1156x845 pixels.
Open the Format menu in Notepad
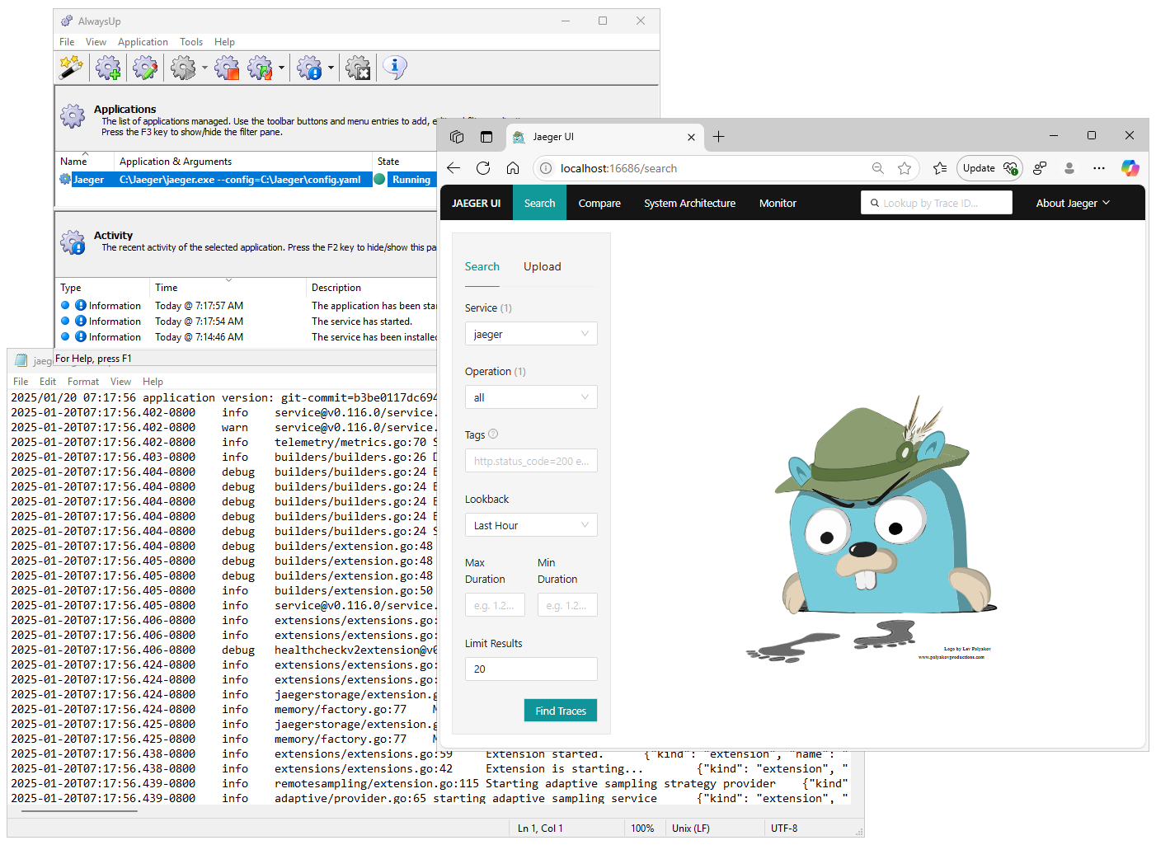[83, 382]
